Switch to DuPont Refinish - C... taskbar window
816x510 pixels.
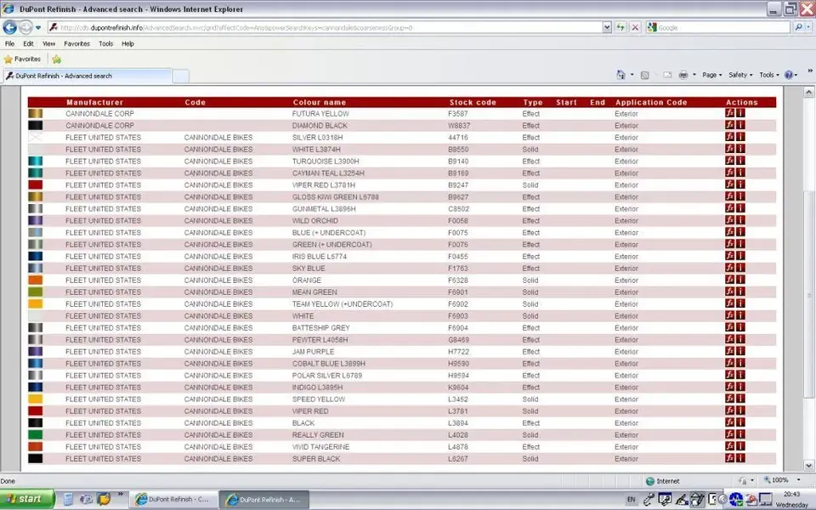point(173,499)
